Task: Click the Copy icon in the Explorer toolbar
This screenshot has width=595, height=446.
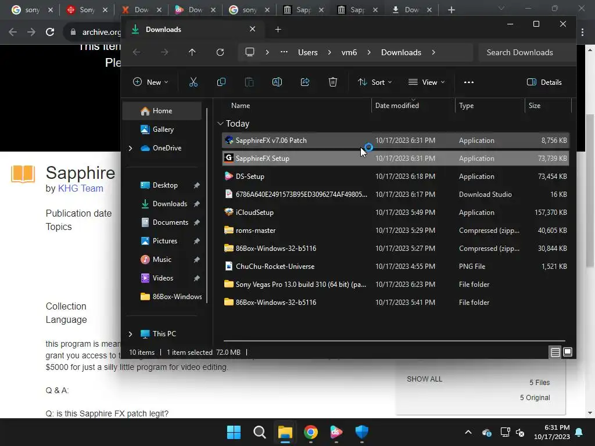Action: tap(221, 82)
